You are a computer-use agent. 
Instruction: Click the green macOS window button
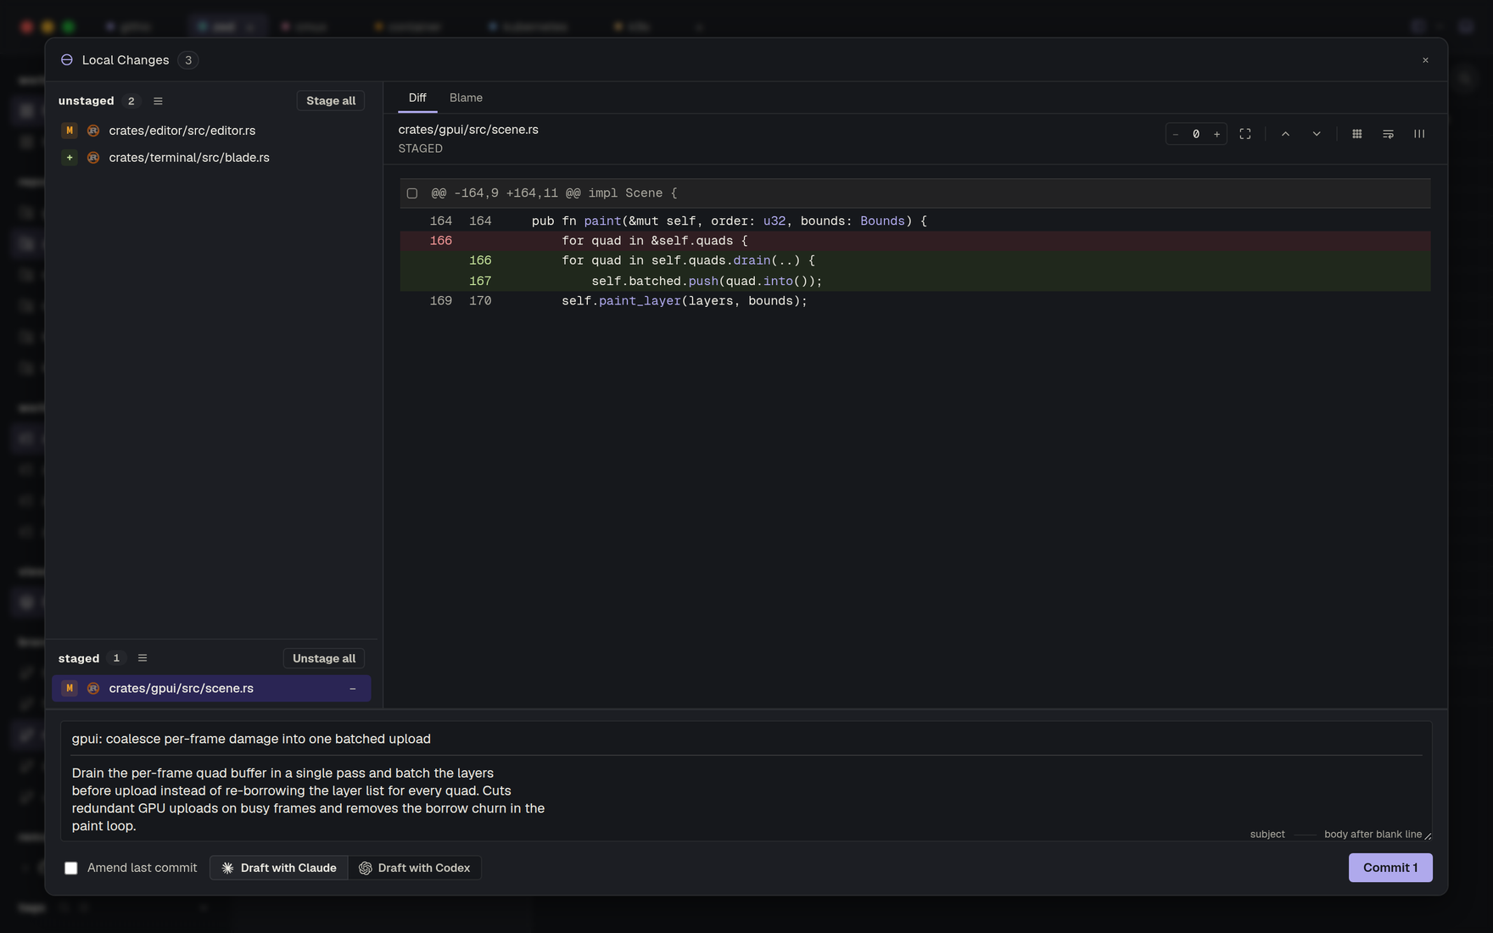[69, 26]
